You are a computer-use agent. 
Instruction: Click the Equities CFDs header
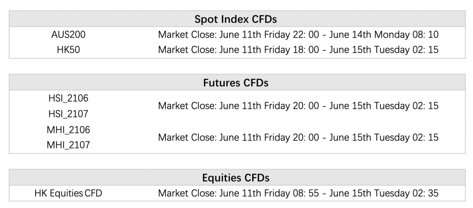(x=236, y=178)
